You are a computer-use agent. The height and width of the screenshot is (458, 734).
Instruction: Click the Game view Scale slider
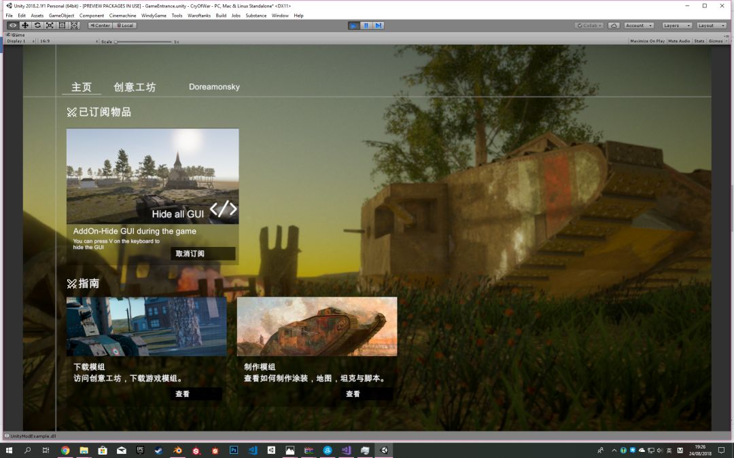coord(143,41)
